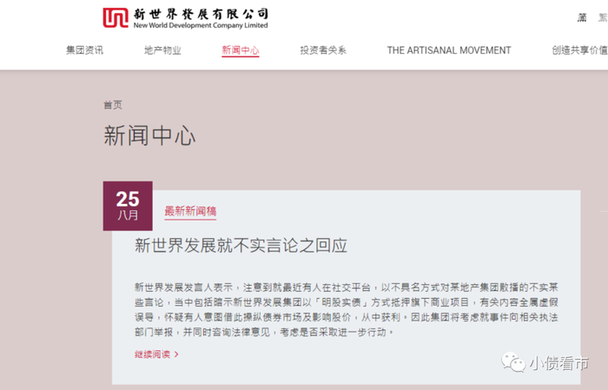Image resolution: width=608 pixels, height=390 pixels.
Task: Click the New World Development logo
Action: point(185,18)
